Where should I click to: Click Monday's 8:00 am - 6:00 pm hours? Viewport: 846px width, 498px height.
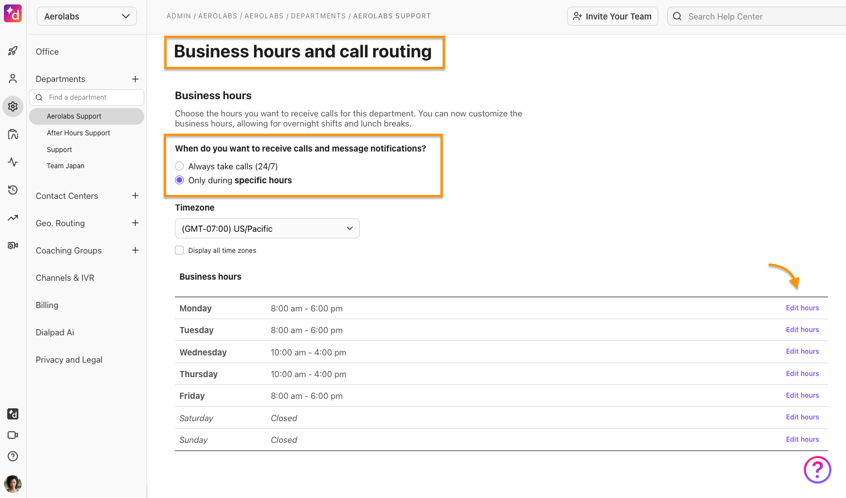pos(307,308)
